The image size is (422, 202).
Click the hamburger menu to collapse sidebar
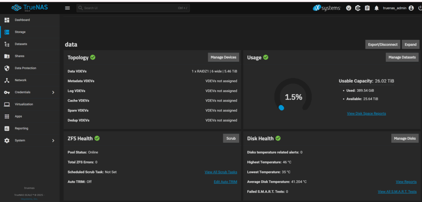68,8
